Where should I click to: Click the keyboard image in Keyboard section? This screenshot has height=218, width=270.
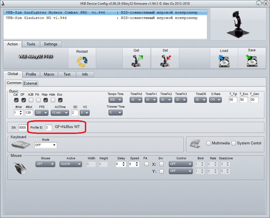coord(21,144)
